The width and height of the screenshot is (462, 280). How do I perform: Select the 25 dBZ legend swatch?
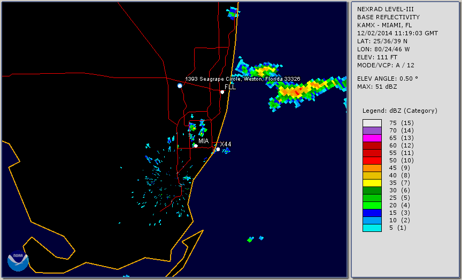pos(372,198)
